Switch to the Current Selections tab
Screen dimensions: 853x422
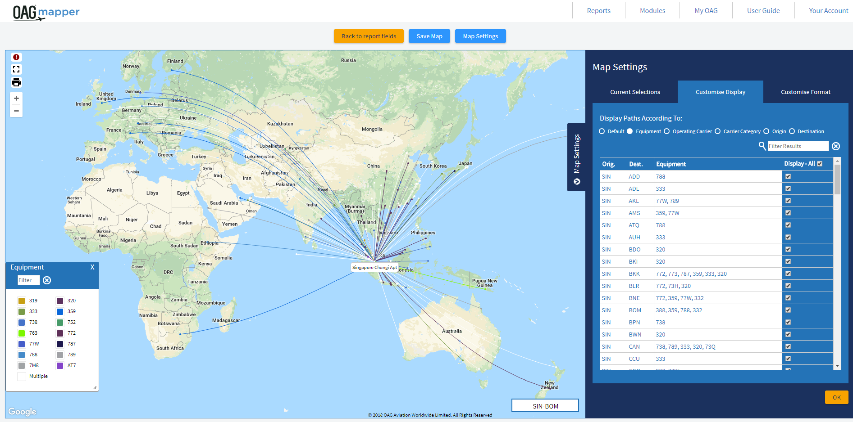(635, 92)
